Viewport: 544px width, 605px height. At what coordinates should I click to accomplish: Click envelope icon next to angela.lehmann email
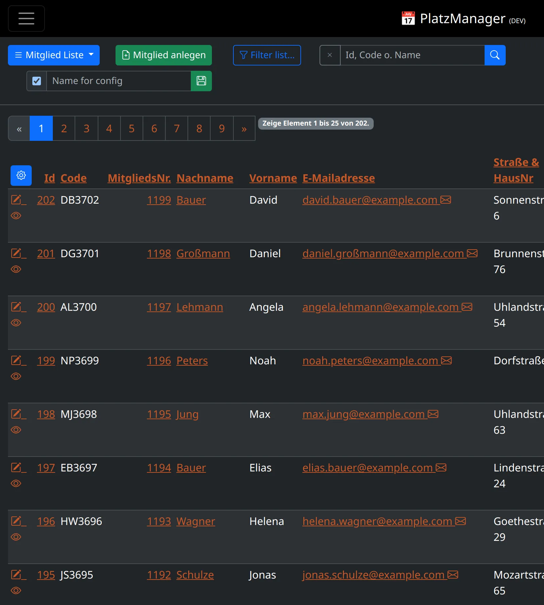click(x=467, y=307)
